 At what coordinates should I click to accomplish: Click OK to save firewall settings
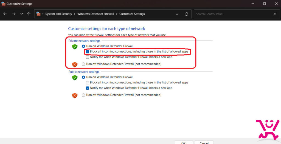pos(183,143)
